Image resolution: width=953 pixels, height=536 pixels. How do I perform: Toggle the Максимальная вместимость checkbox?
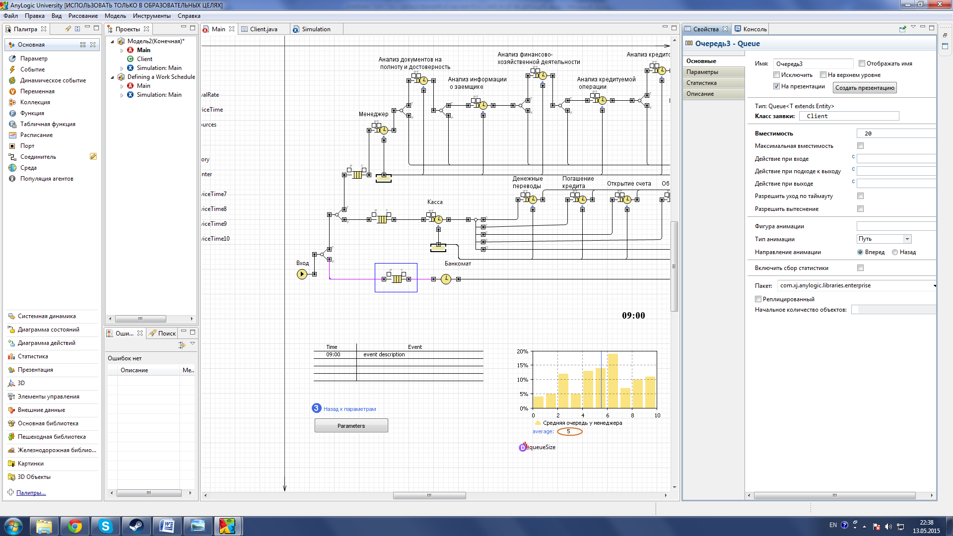(860, 146)
